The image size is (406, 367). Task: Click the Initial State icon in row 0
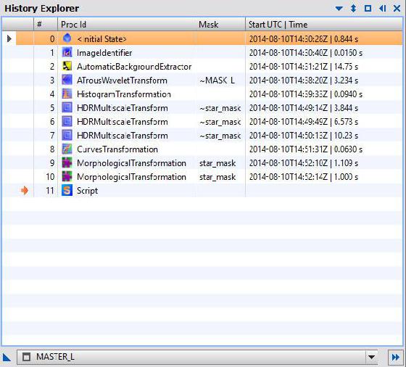click(67, 38)
